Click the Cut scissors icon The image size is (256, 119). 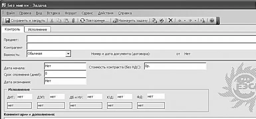coord(52,20)
